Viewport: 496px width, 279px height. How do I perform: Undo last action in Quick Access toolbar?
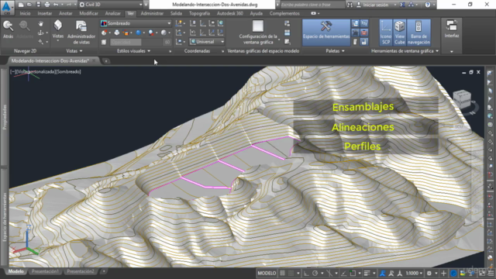(56, 5)
